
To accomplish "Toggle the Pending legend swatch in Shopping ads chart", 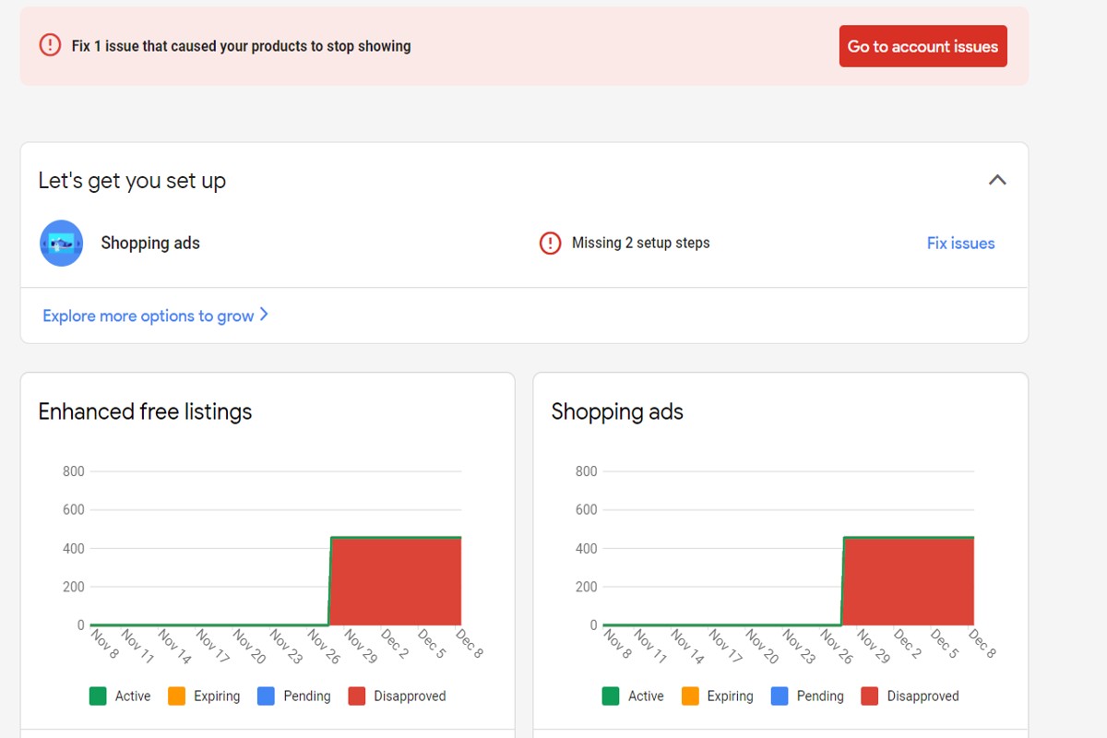I will [x=779, y=696].
